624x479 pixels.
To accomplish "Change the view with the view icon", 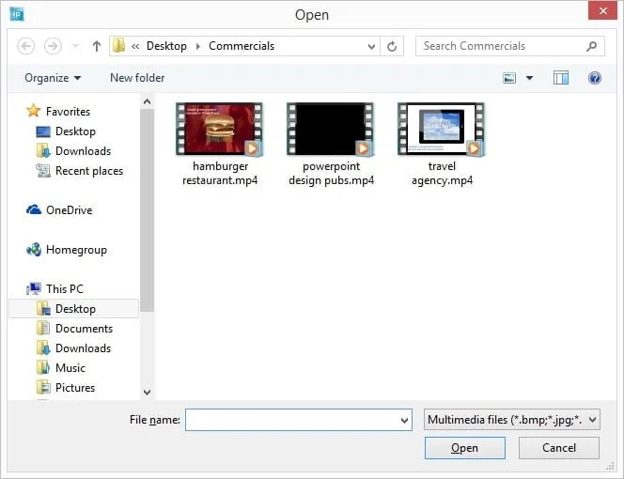I will pyautogui.click(x=509, y=78).
